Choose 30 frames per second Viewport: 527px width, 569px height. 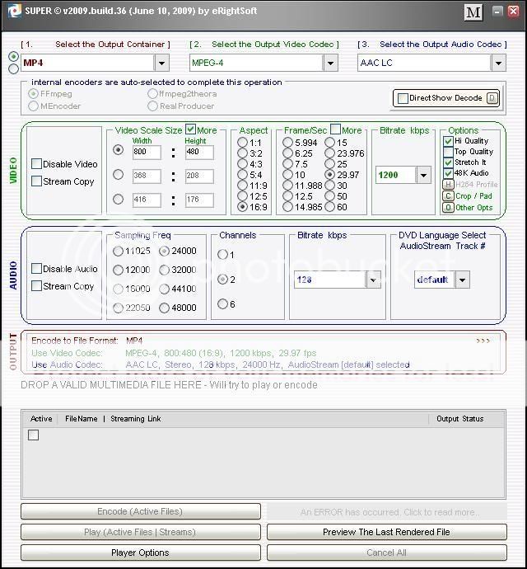tap(330, 186)
